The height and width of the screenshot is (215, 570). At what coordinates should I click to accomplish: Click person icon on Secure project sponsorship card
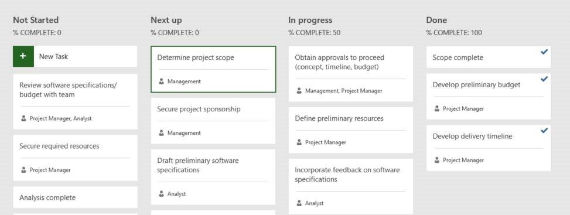[x=162, y=133]
